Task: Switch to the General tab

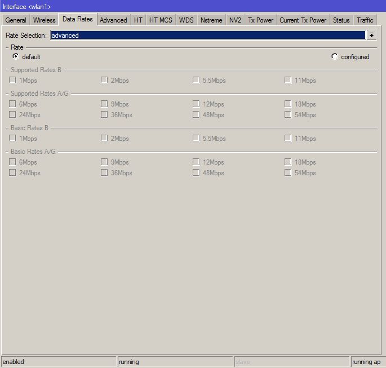Action: [x=16, y=20]
